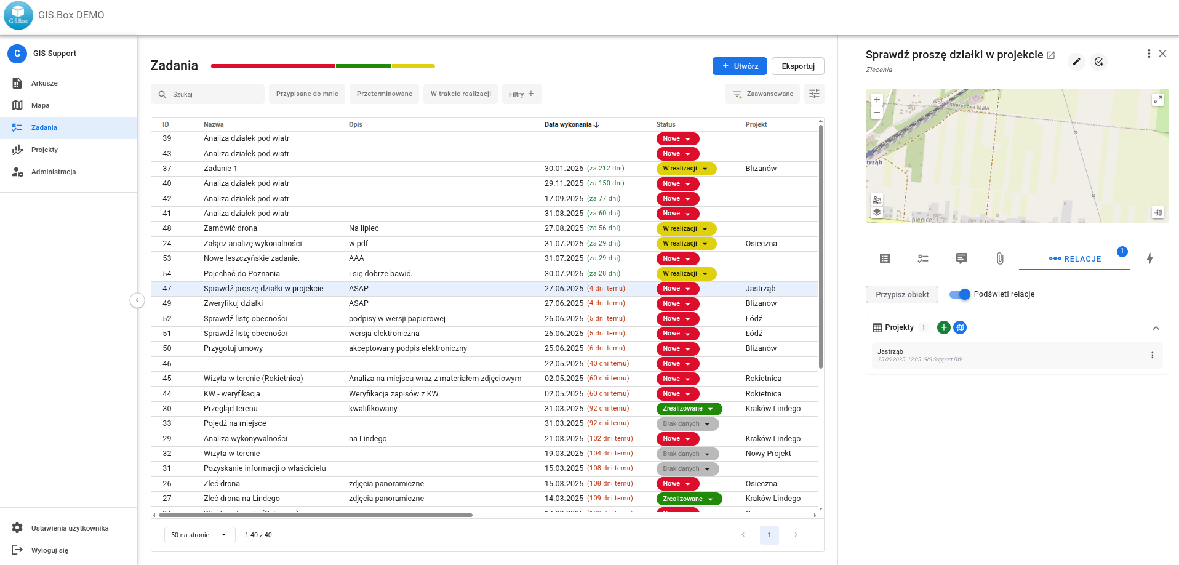The width and height of the screenshot is (1179, 565).
Task: Collapse the Projekty relations section
Action: tap(1156, 328)
